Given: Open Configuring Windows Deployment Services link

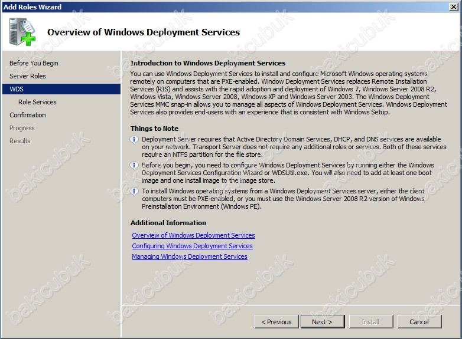Looking at the screenshot, I should click(x=192, y=246).
